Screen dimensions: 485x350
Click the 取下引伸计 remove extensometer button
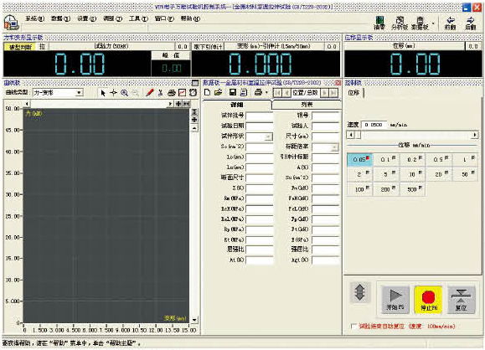(208, 47)
